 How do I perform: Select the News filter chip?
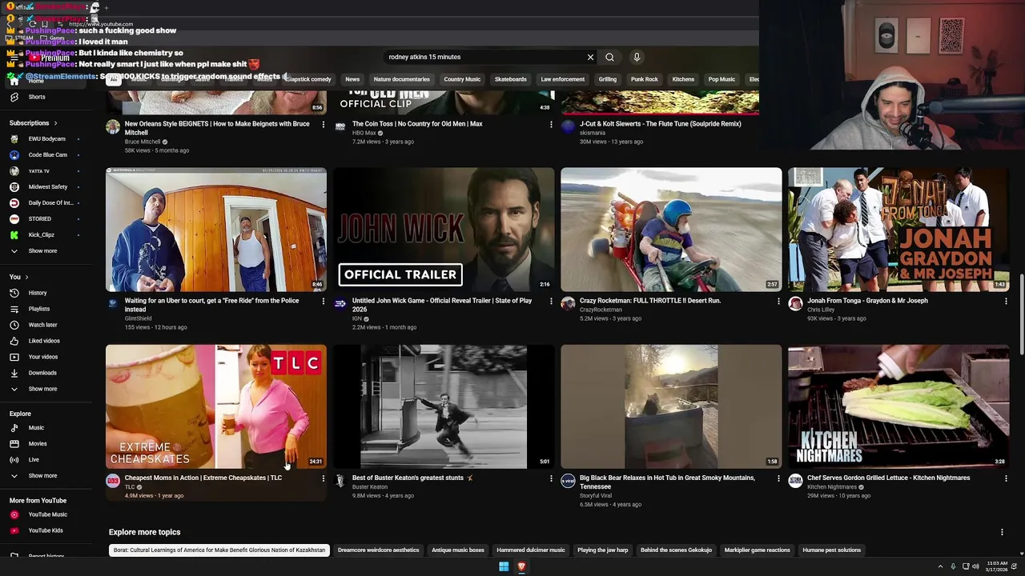(352, 79)
